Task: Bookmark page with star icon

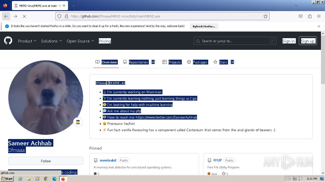Action: [x=266, y=16]
